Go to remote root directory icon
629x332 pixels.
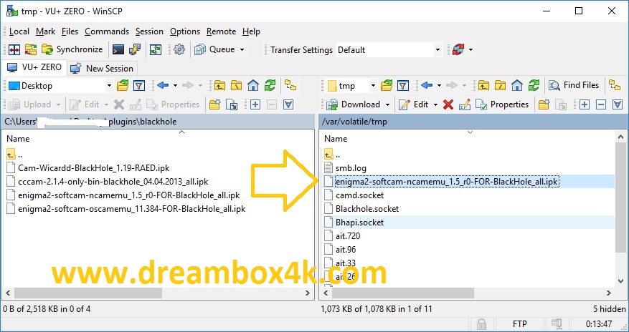point(500,85)
